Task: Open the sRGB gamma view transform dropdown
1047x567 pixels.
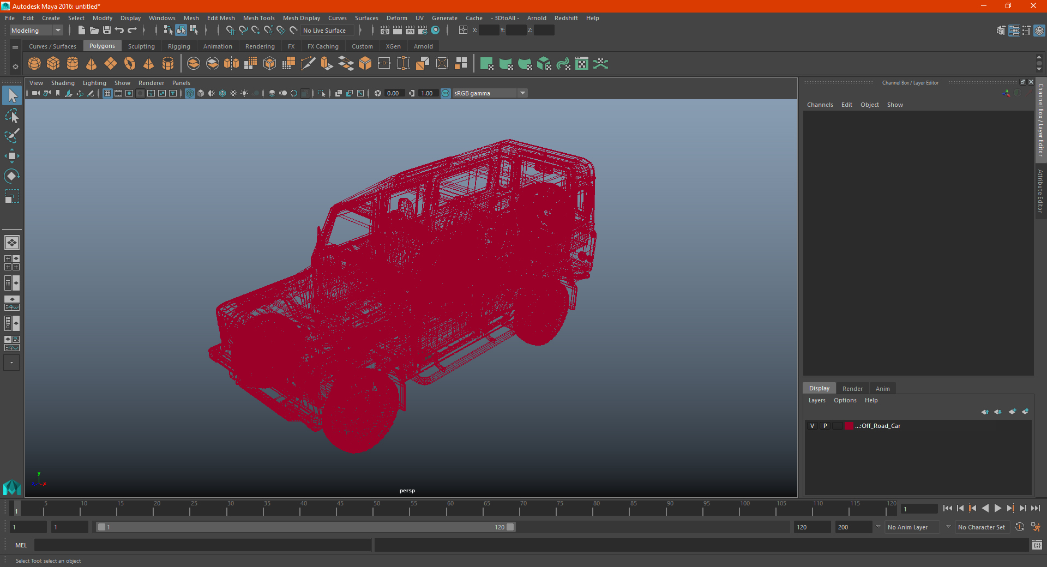Action: point(490,93)
